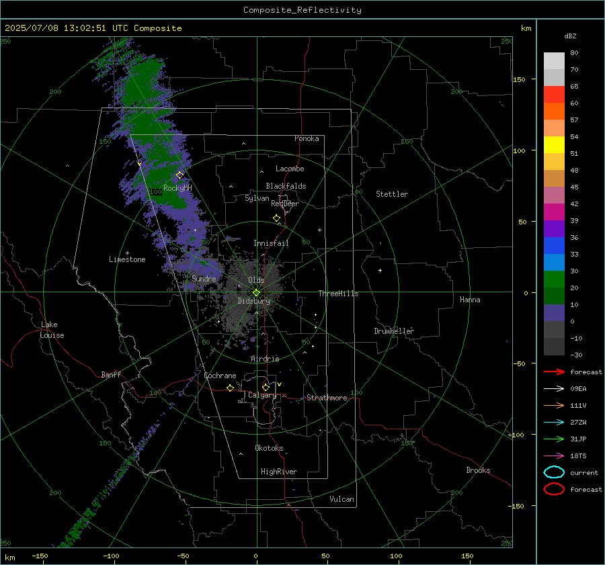Image resolution: width=605 pixels, height=565 pixels.
Task: Click the Okotoks label
Action: (269, 448)
